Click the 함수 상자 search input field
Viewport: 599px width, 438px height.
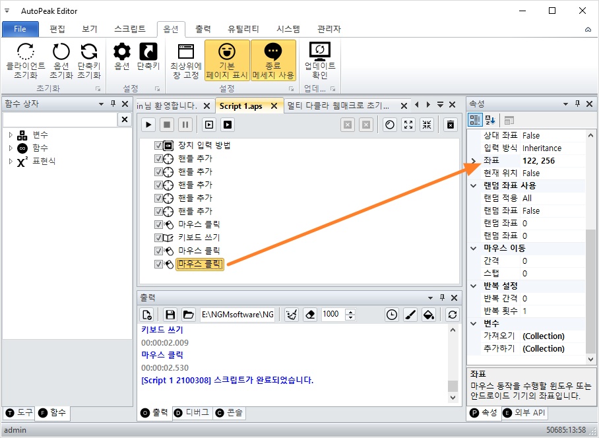coord(60,119)
